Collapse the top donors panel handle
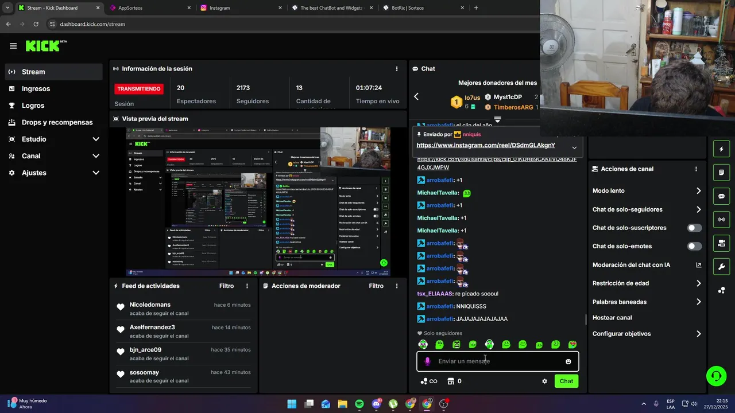The width and height of the screenshot is (735, 413). (497, 120)
